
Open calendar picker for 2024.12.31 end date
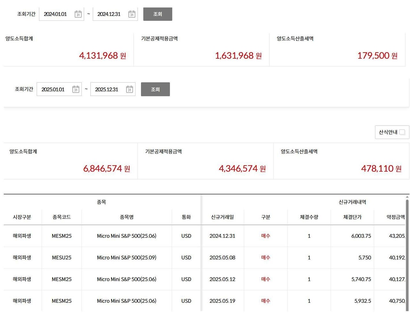tap(132, 14)
